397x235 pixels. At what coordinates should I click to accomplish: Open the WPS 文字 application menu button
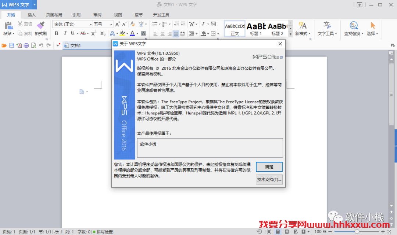18,4
